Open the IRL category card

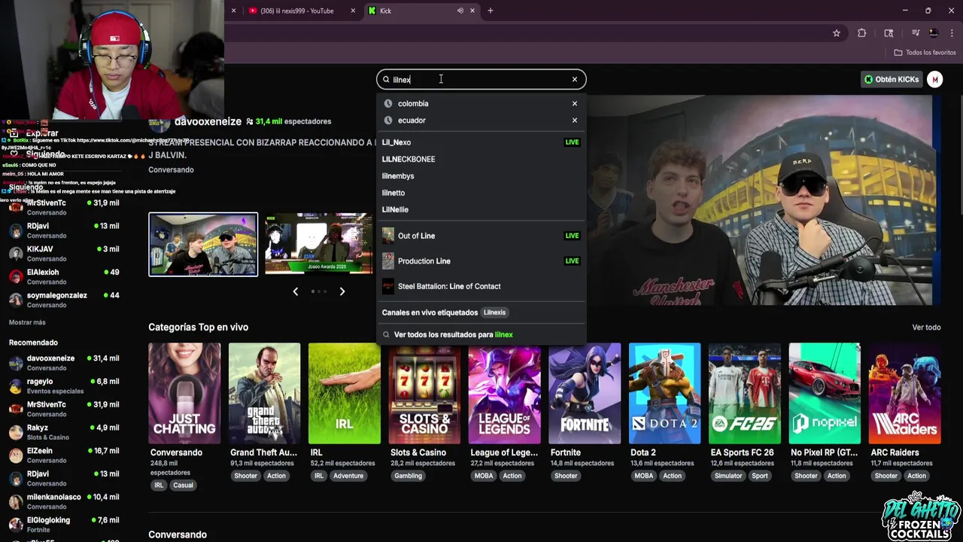point(345,394)
